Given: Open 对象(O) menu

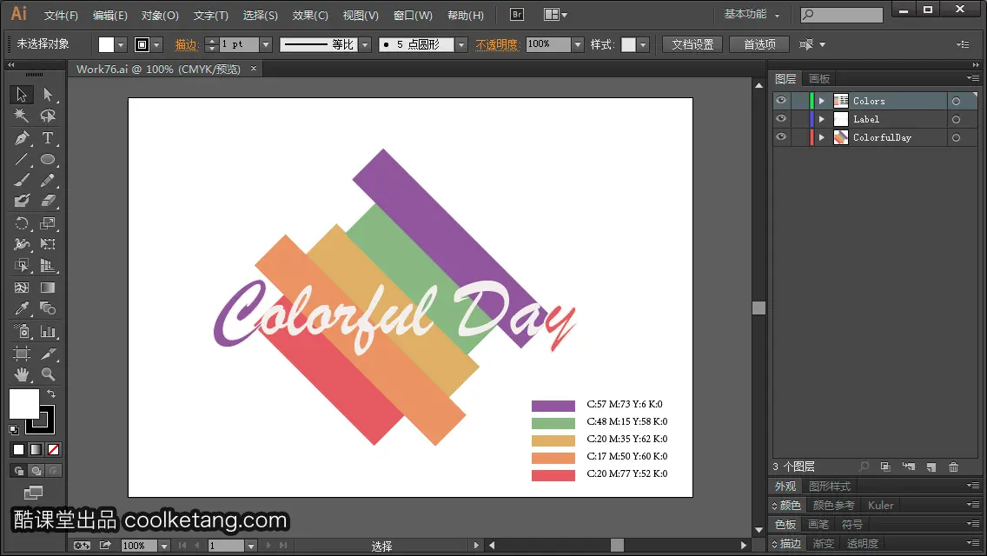Looking at the screenshot, I should point(160,15).
